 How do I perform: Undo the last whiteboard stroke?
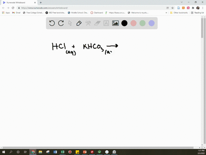click(x=52, y=23)
